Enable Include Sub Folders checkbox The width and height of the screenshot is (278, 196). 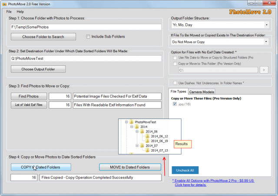88,36
